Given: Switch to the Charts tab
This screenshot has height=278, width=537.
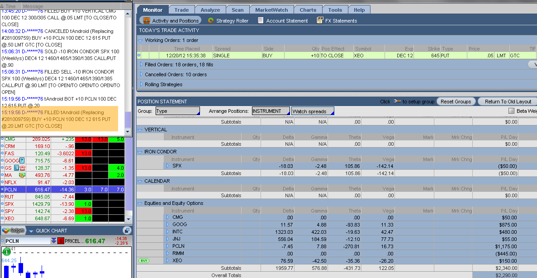Looking at the screenshot, I should click(x=308, y=9).
